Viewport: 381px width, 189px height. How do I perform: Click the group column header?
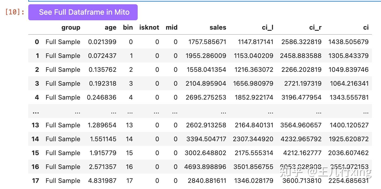(71, 27)
